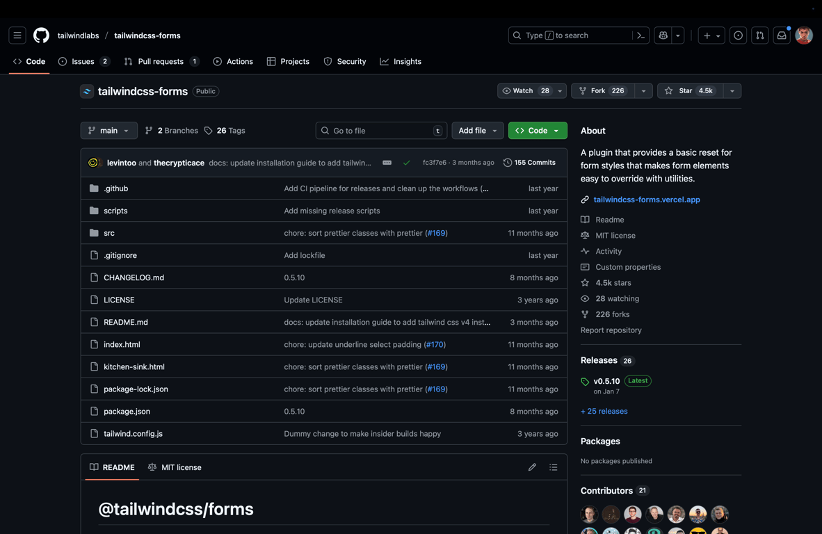Select the README tab
Image resolution: width=822 pixels, height=534 pixels.
tap(112, 467)
